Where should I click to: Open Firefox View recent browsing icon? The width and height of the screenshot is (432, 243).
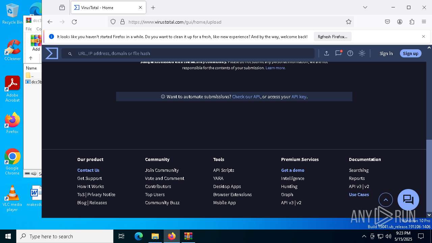62,7
